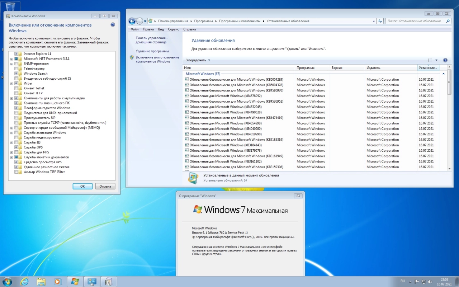Click help icon in updates toolbar

click(445, 60)
